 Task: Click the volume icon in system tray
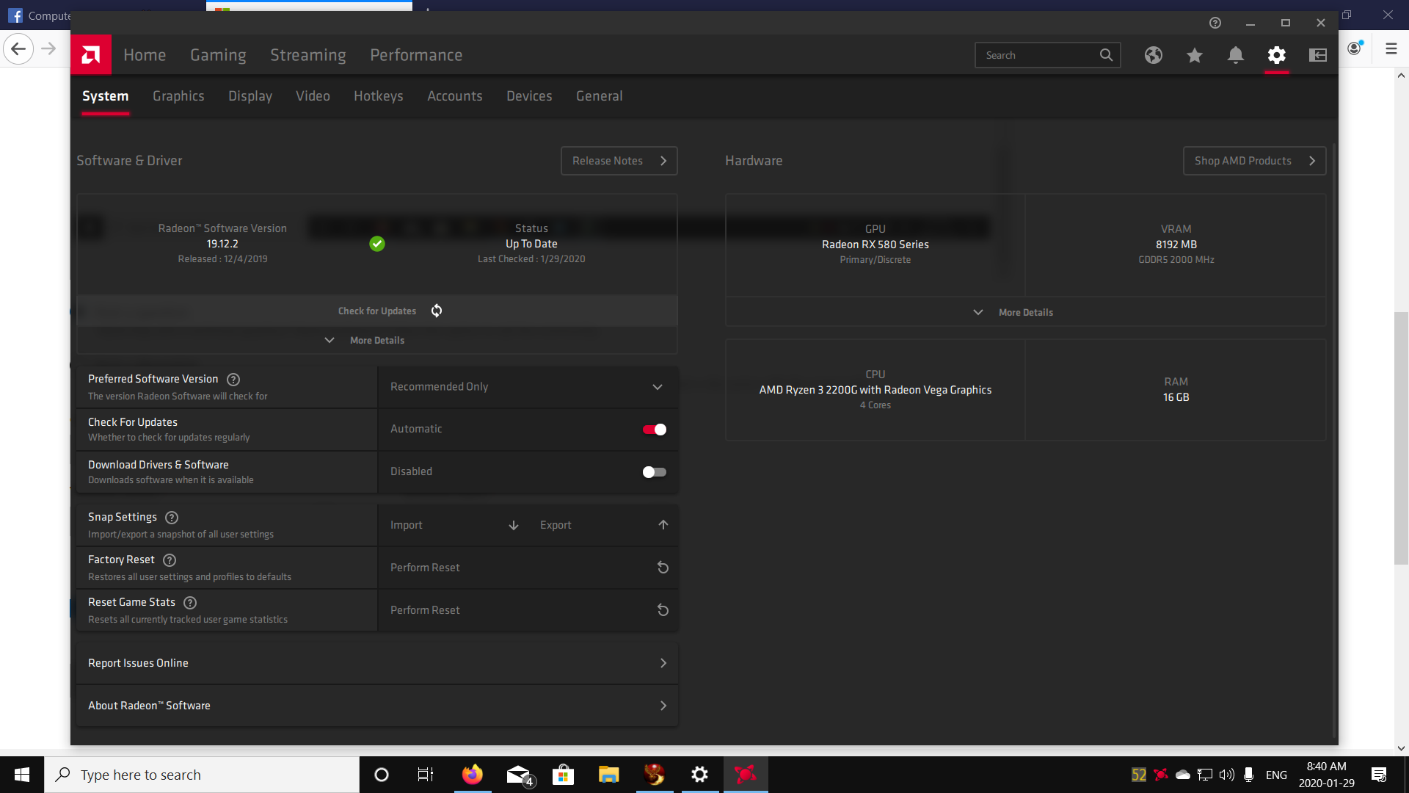[x=1226, y=775]
